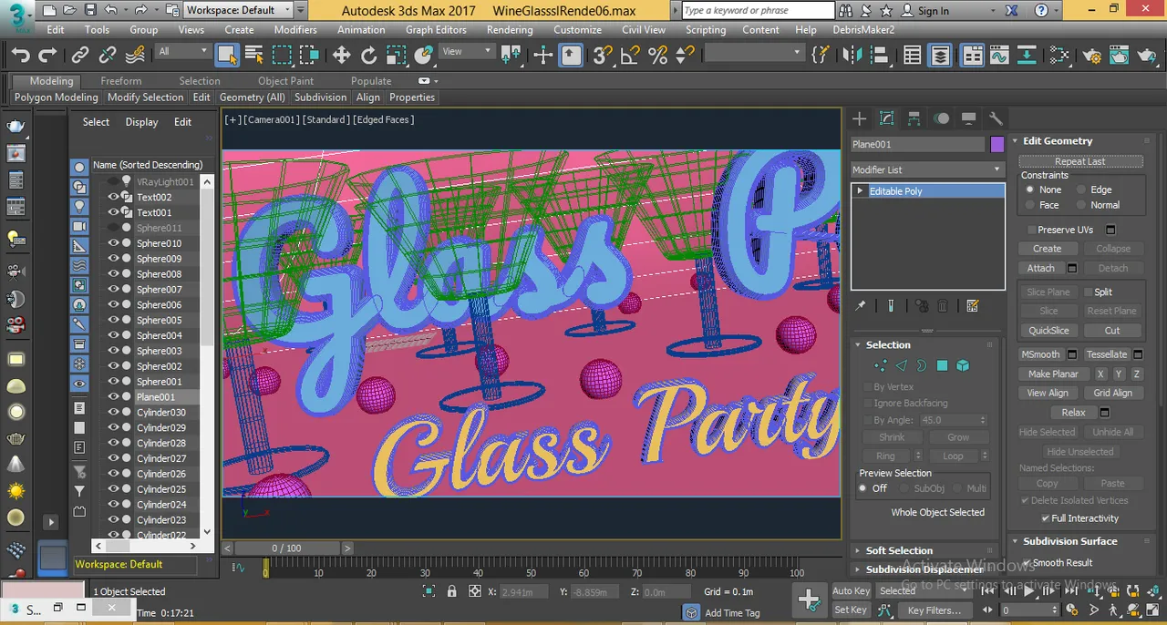Image resolution: width=1167 pixels, height=625 pixels.
Task: Activate the Select and Move tool
Action: tap(341, 56)
